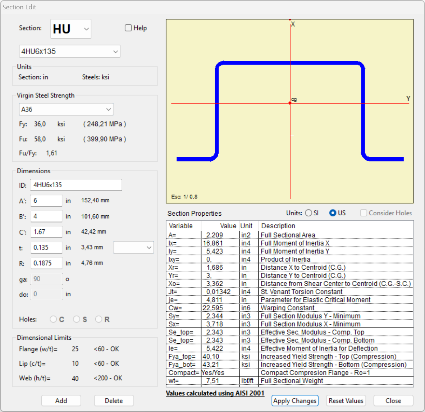Image resolution: width=425 pixels, height=412 pixels.
Task: Click the ID input field
Action: pos(76,185)
